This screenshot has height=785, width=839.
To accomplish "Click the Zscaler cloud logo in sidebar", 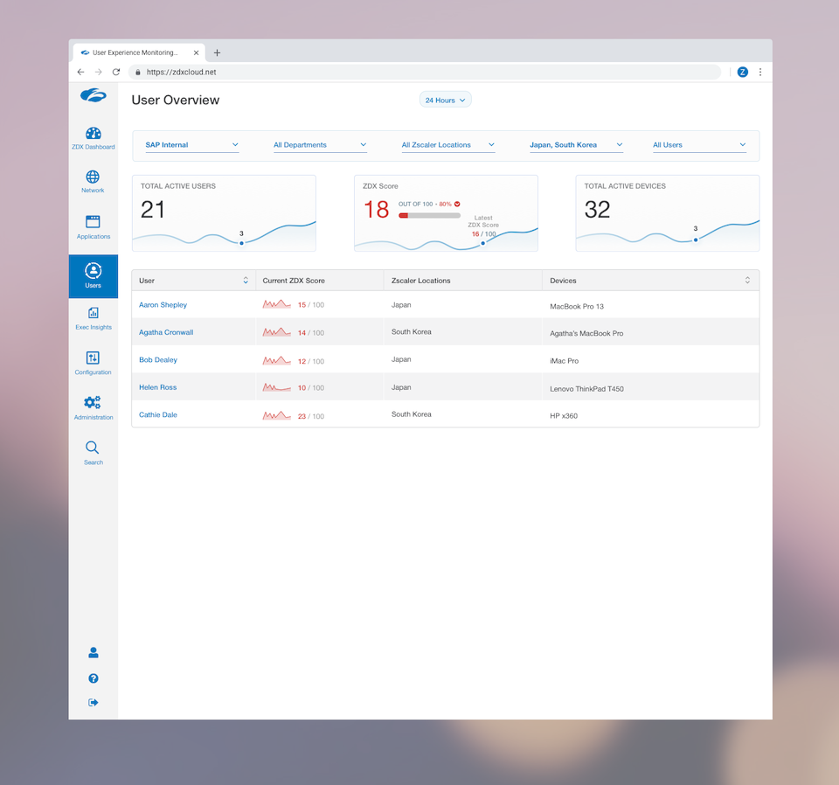I will click(x=94, y=95).
